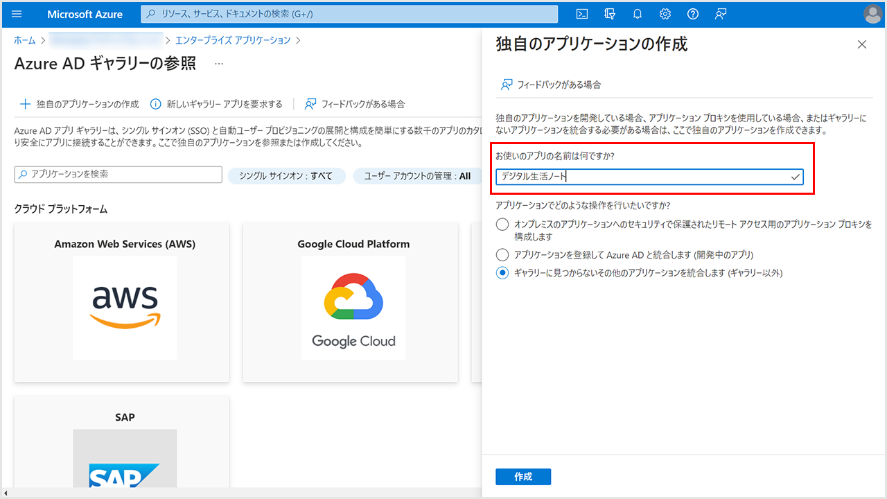887x499 pixels.
Task: Open the シングル サインオン : すべて filter
Action: (x=286, y=176)
